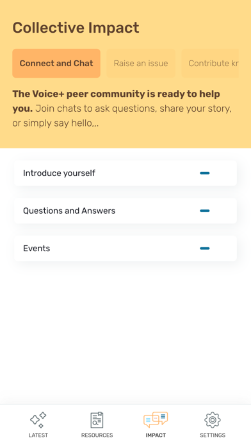Tap the IMPACT navigation label

click(x=156, y=435)
